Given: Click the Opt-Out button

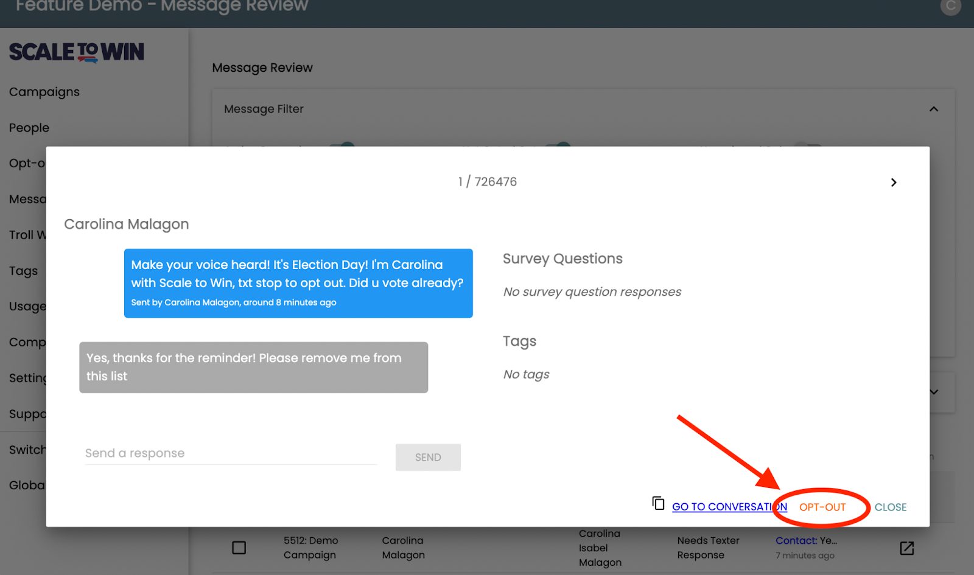Looking at the screenshot, I should point(822,507).
